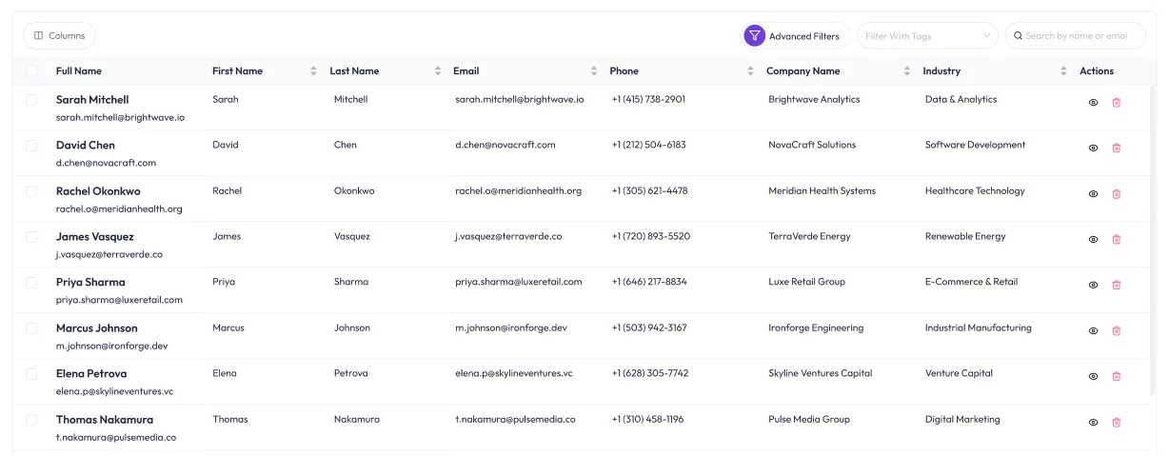Delete Elena Petrova with trash icon
Viewport: 1169px width, 456px height.
pyautogui.click(x=1117, y=376)
